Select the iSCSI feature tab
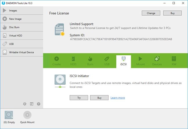188x129 pixels. (x=124, y=61)
